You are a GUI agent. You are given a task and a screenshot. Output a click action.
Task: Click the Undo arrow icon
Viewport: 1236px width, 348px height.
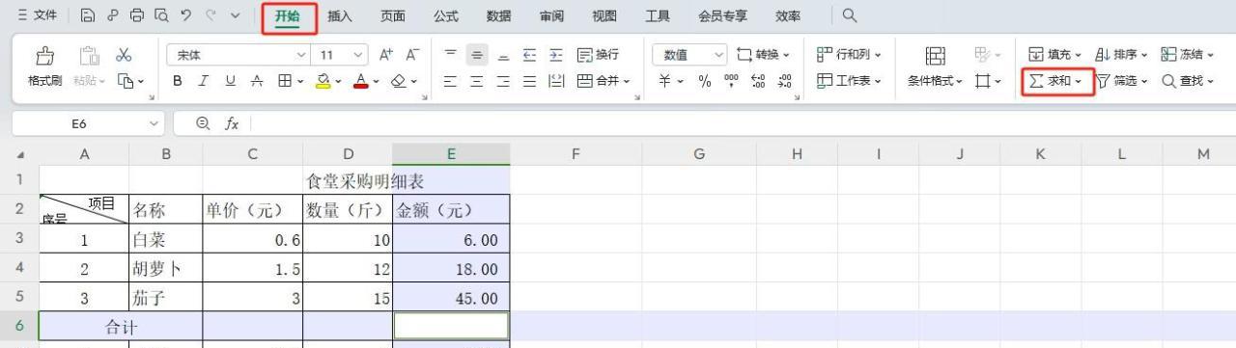185,16
